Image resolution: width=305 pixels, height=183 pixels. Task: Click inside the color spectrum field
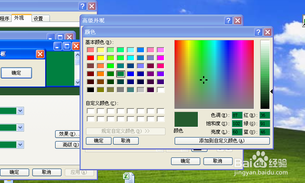(214, 74)
